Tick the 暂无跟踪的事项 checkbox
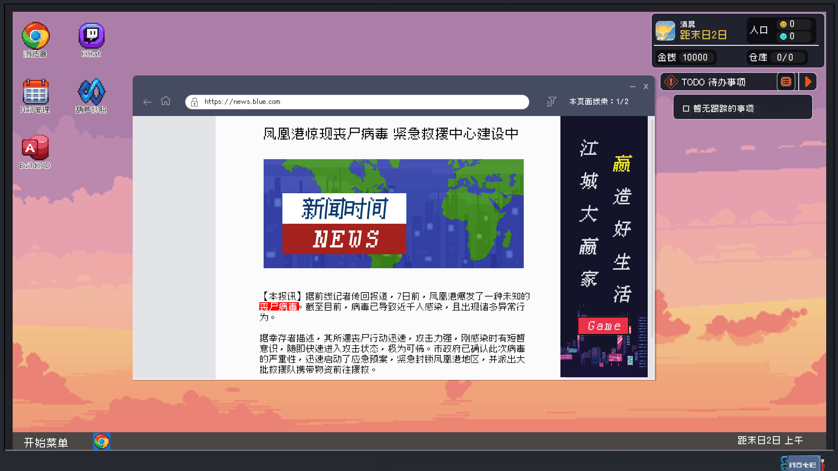The width and height of the screenshot is (838, 471). pyautogui.click(x=686, y=109)
